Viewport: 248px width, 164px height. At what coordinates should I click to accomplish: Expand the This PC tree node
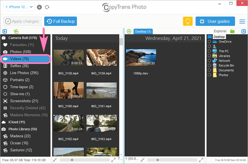pos(209,51)
